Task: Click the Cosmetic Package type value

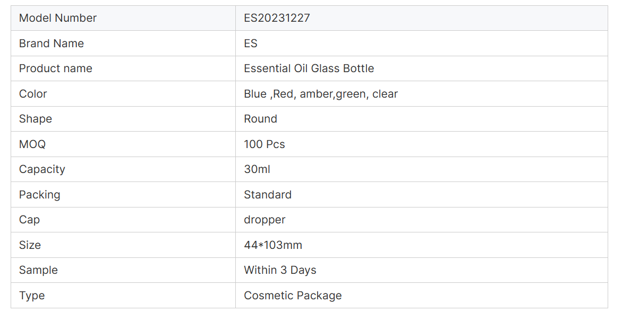Action: (x=293, y=296)
